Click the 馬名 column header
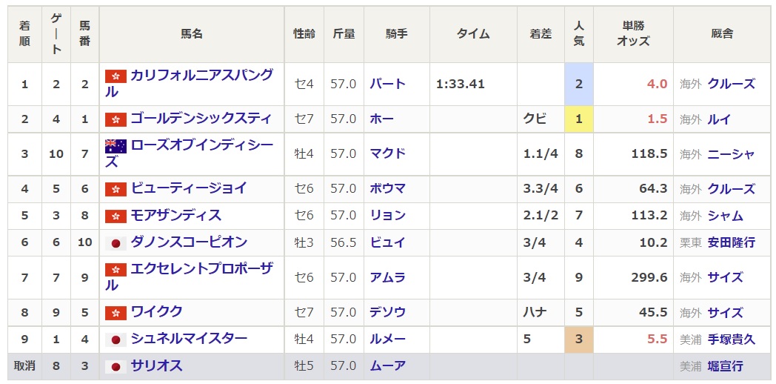Image resolution: width=776 pixels, height=384 pixels. [x=192, y=34]
